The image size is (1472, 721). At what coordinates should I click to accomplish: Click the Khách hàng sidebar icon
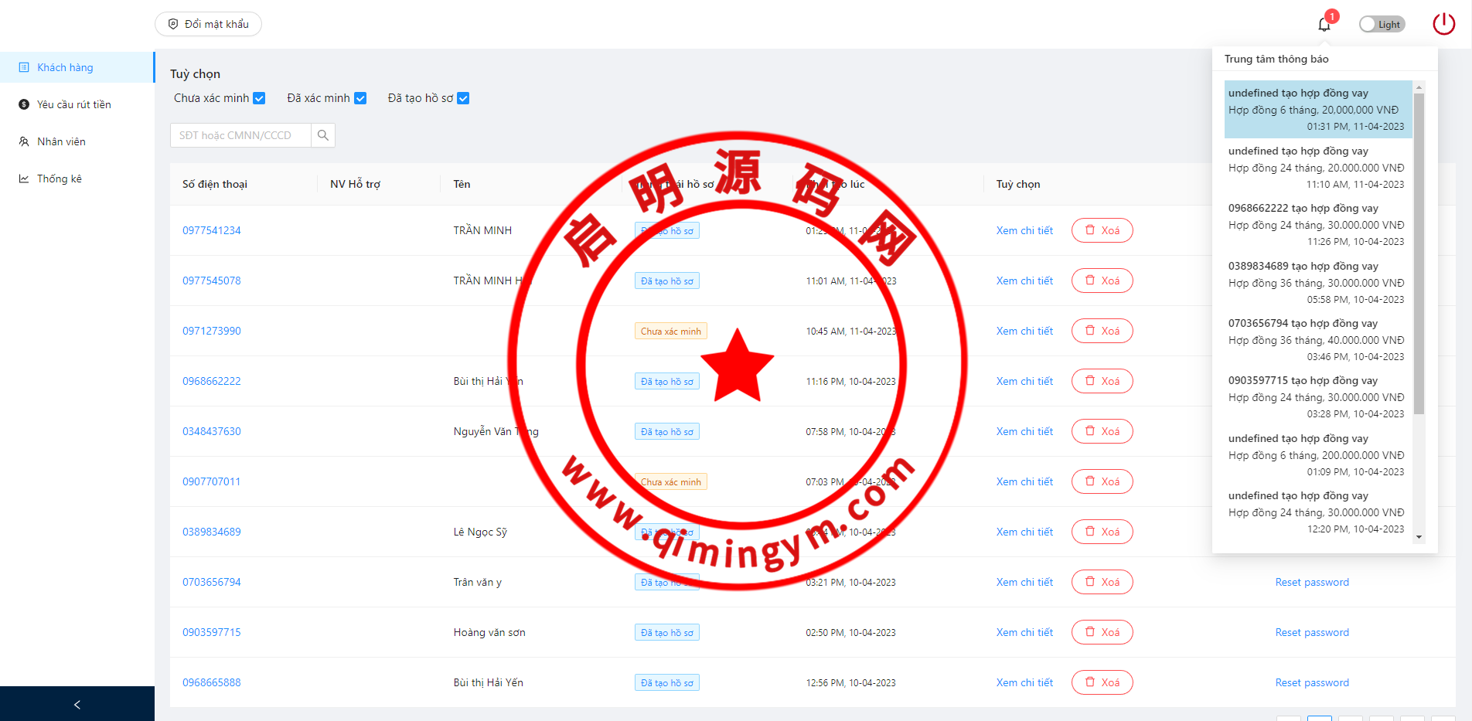point(24,67)
